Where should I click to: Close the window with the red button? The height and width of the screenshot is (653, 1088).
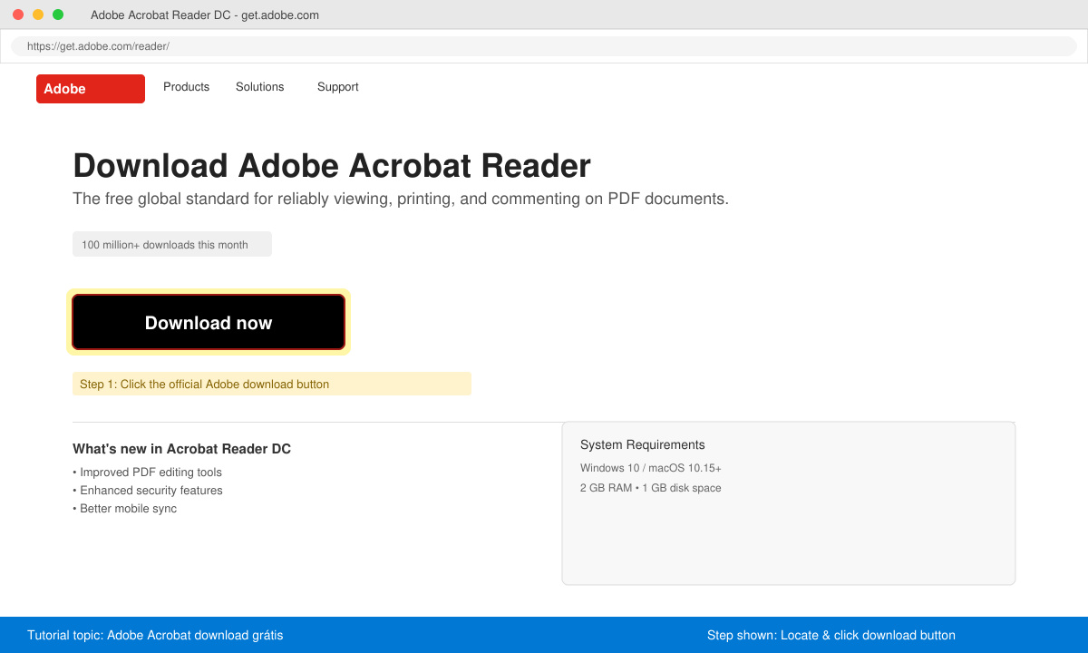18,15
